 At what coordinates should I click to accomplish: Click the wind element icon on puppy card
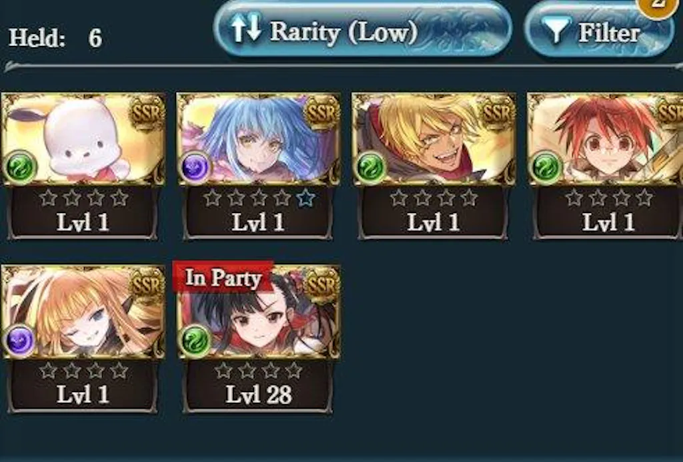point(19,167)
